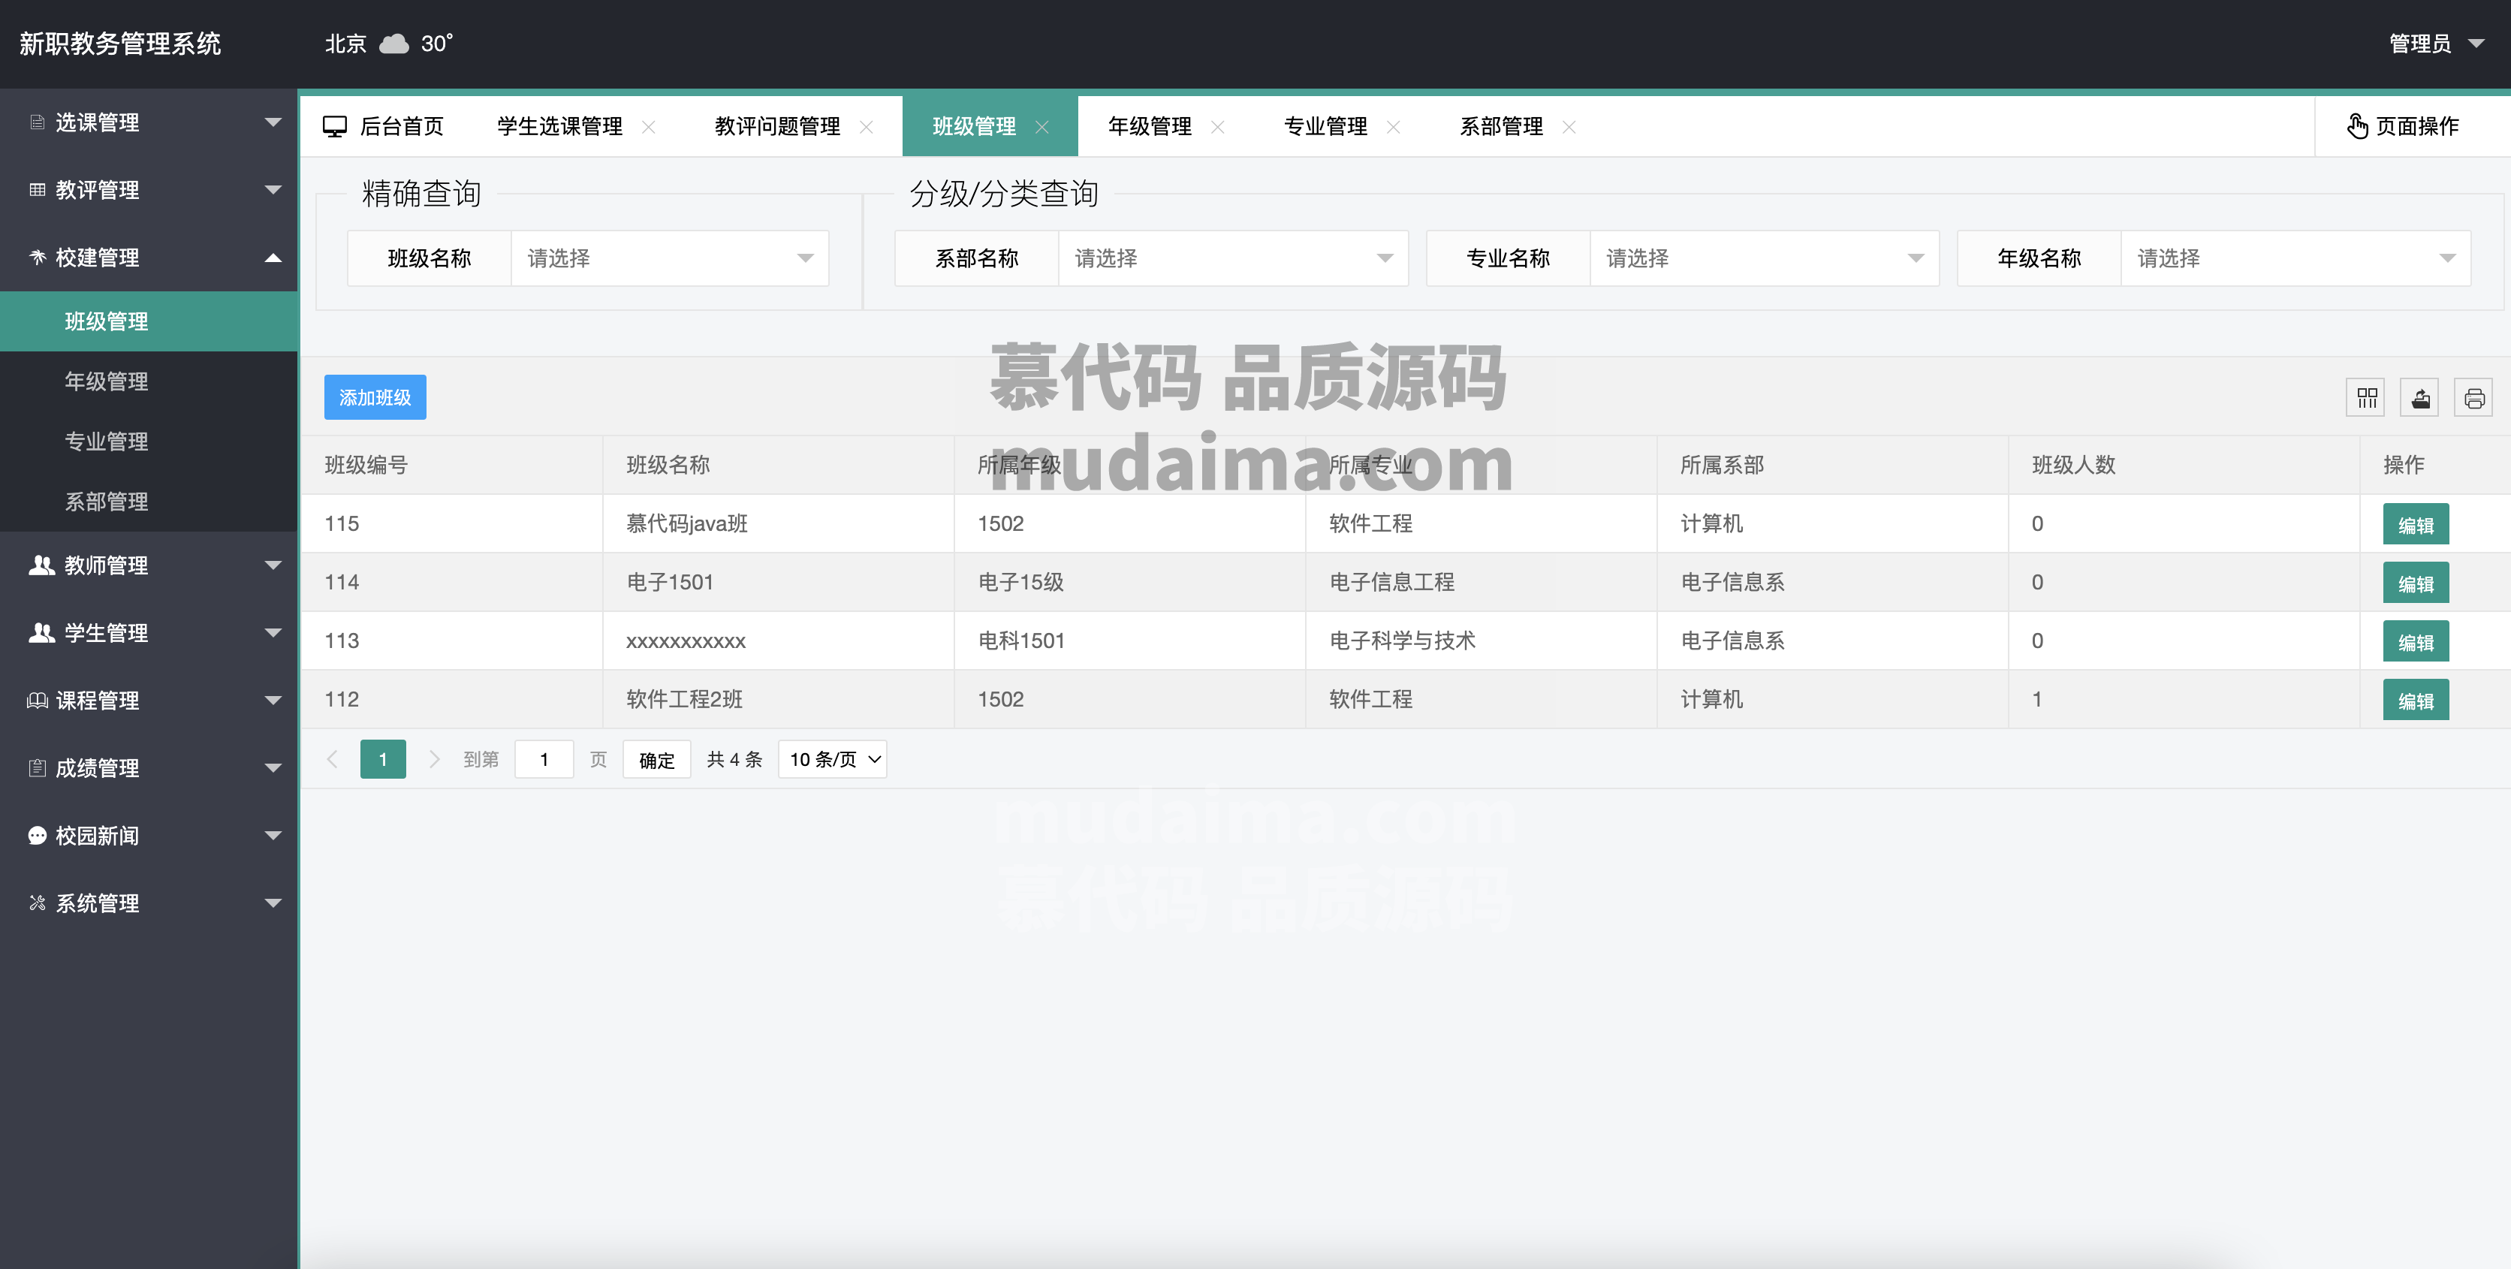Close the 专业管理 tab
The image size is (2511, 1269).
pyautogui.click(x=1393, y=127)
